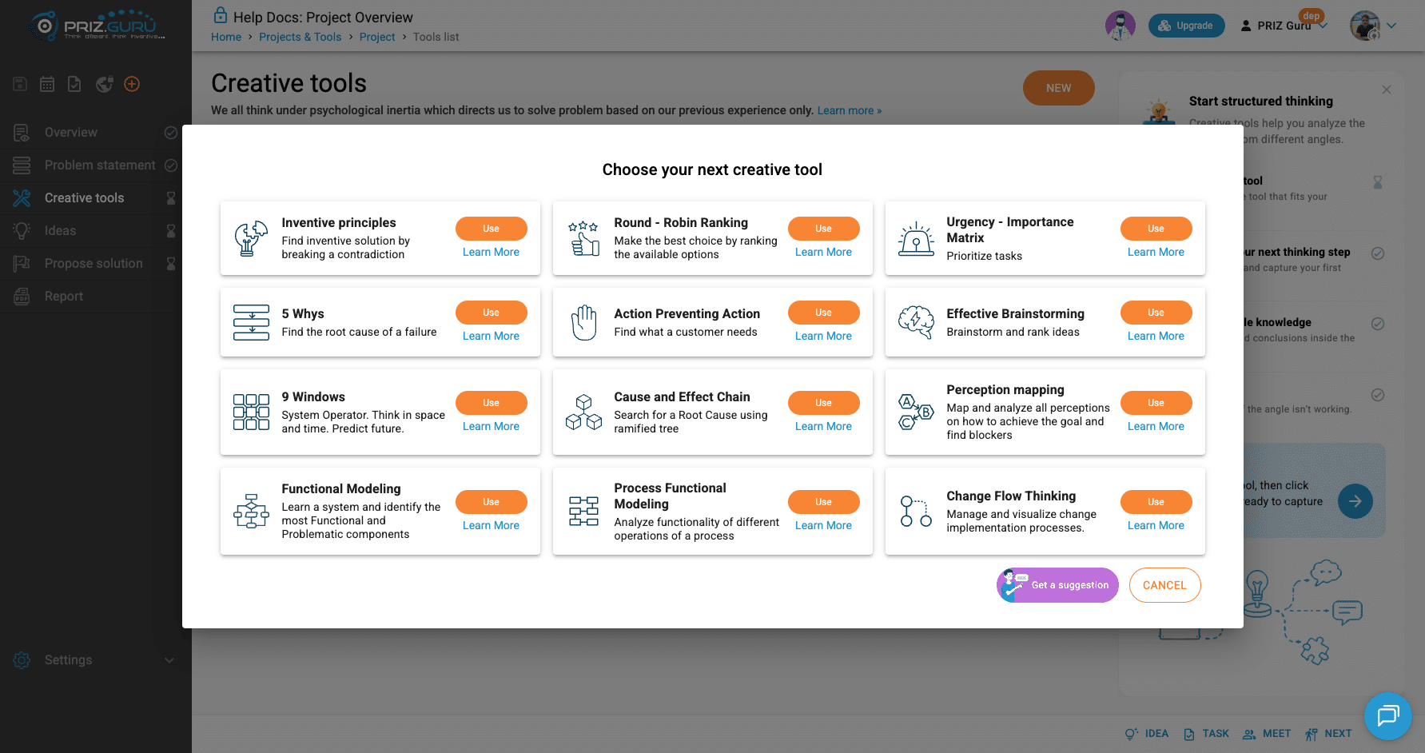
Task: Open Overview in the sidebar
Action: 96,133
